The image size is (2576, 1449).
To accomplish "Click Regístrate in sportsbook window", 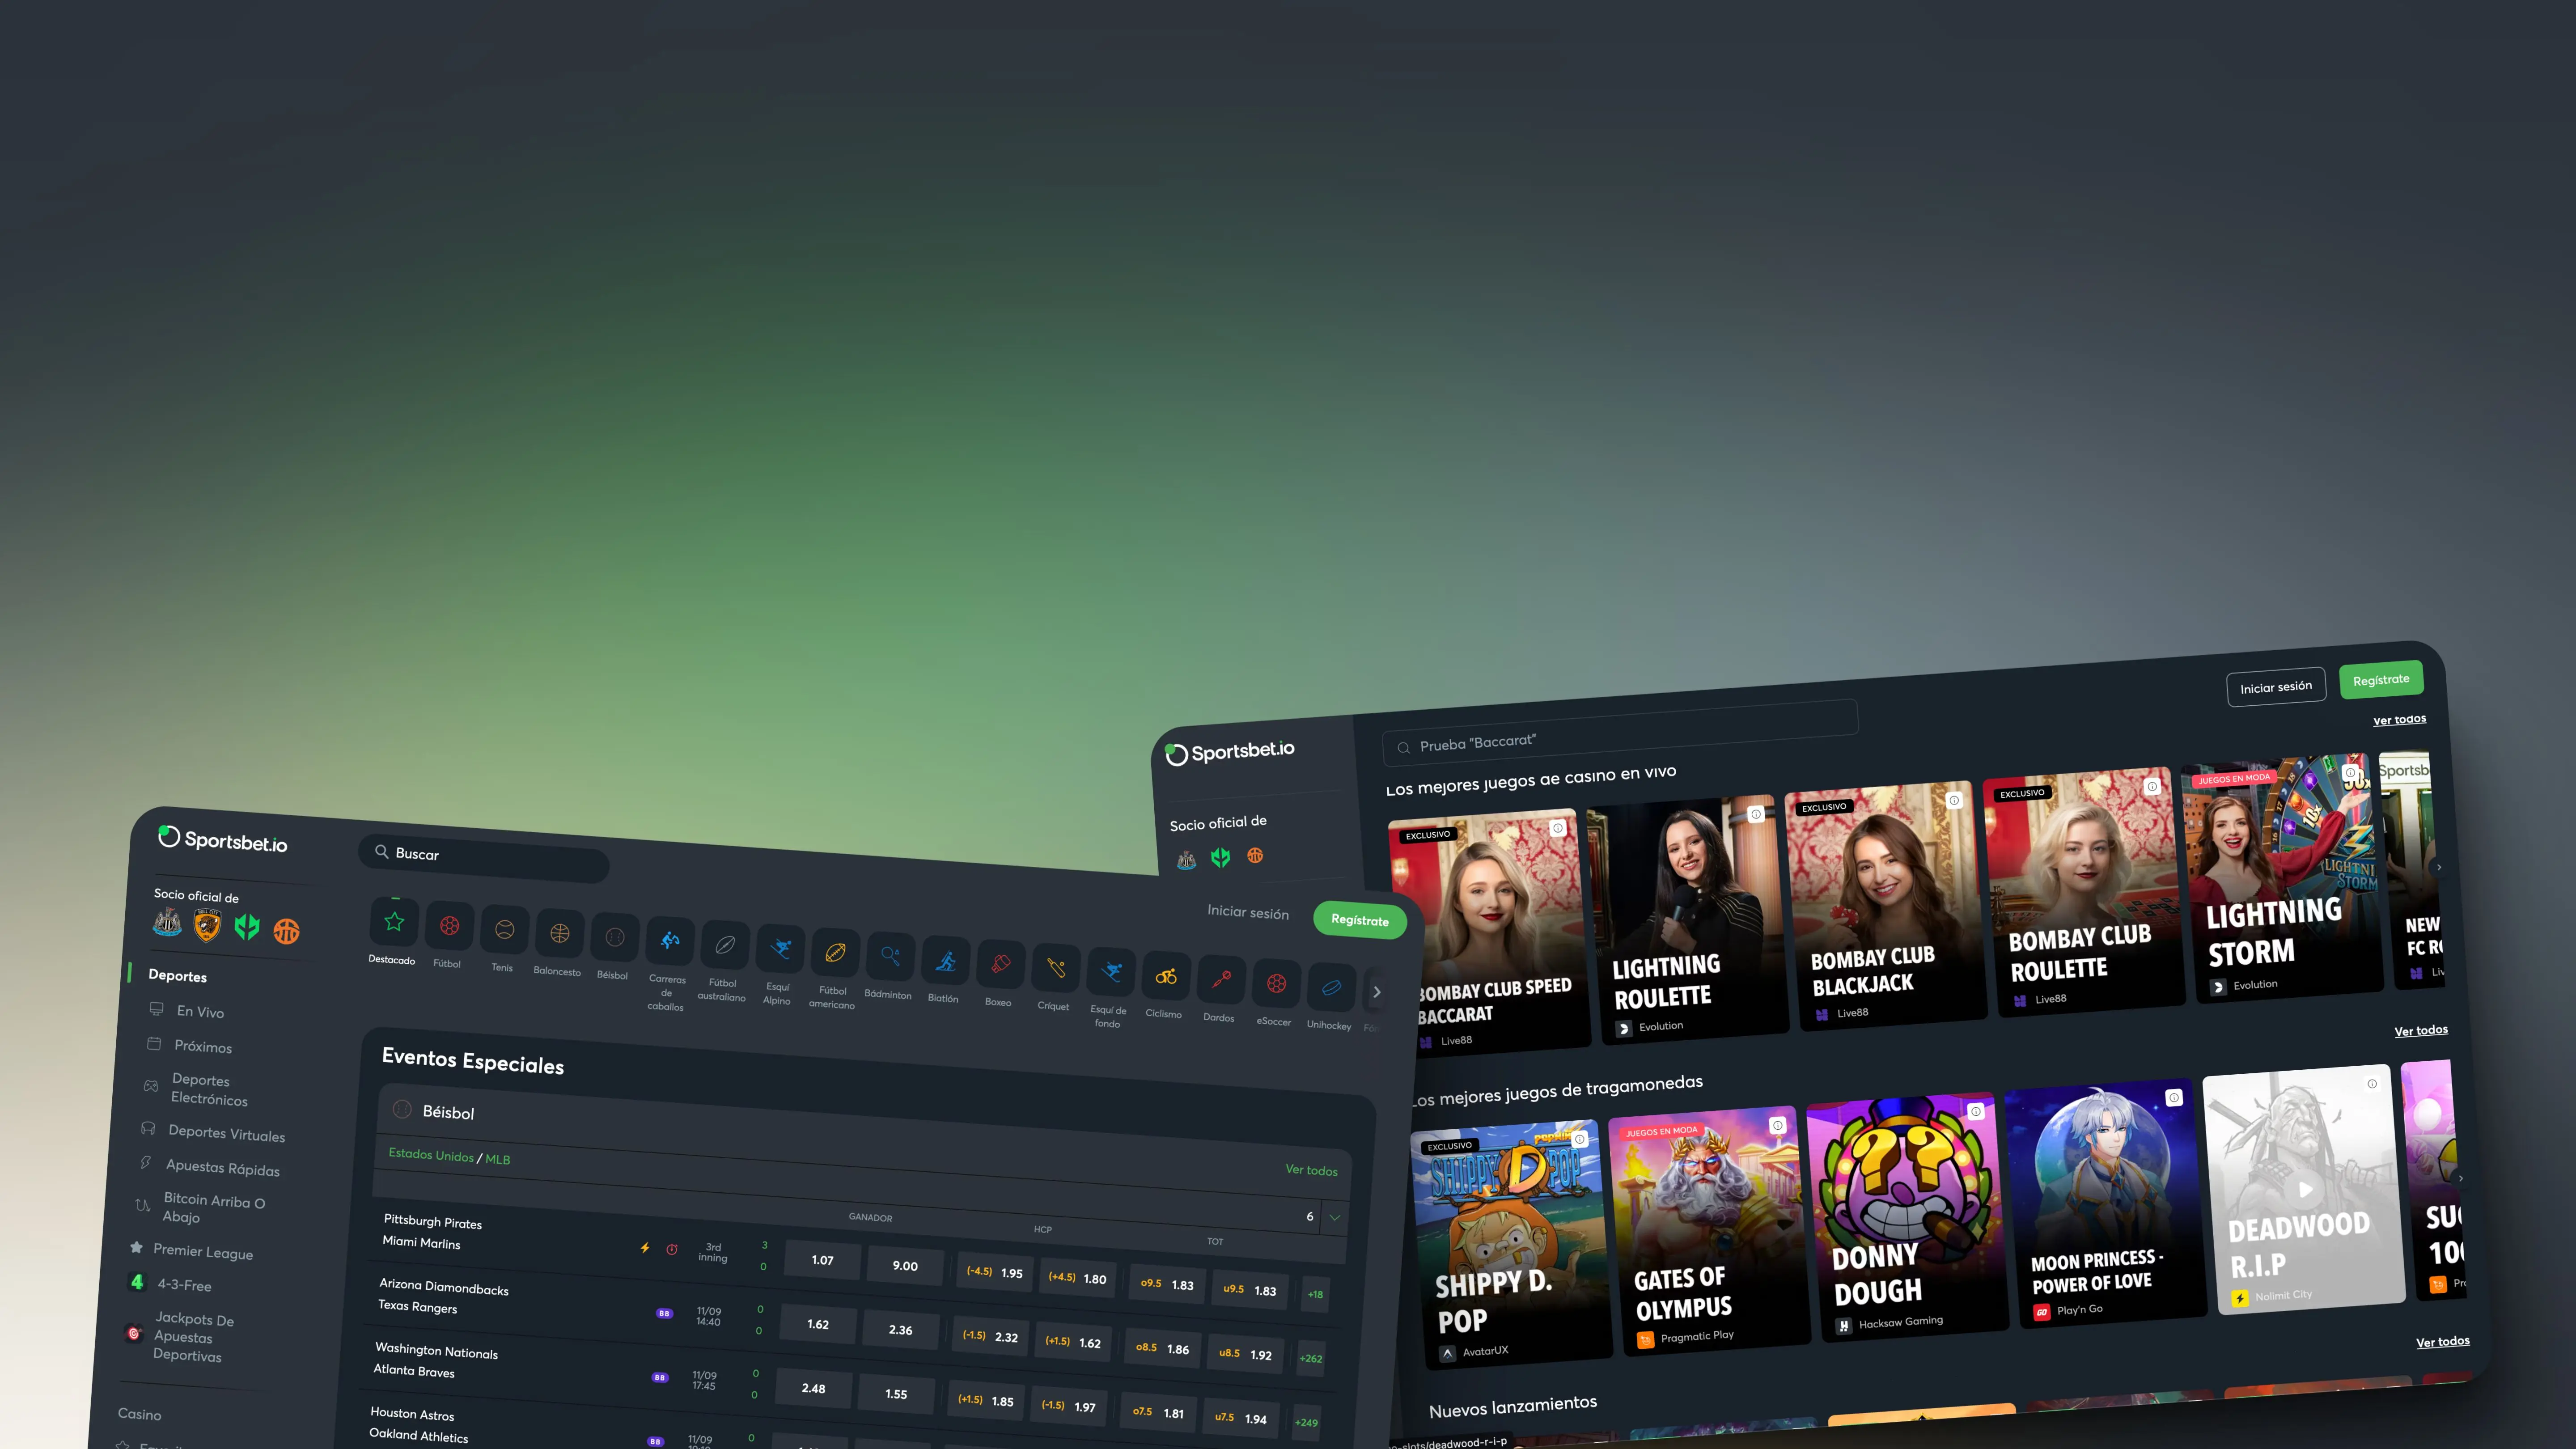I will [x=1359, y=919].
